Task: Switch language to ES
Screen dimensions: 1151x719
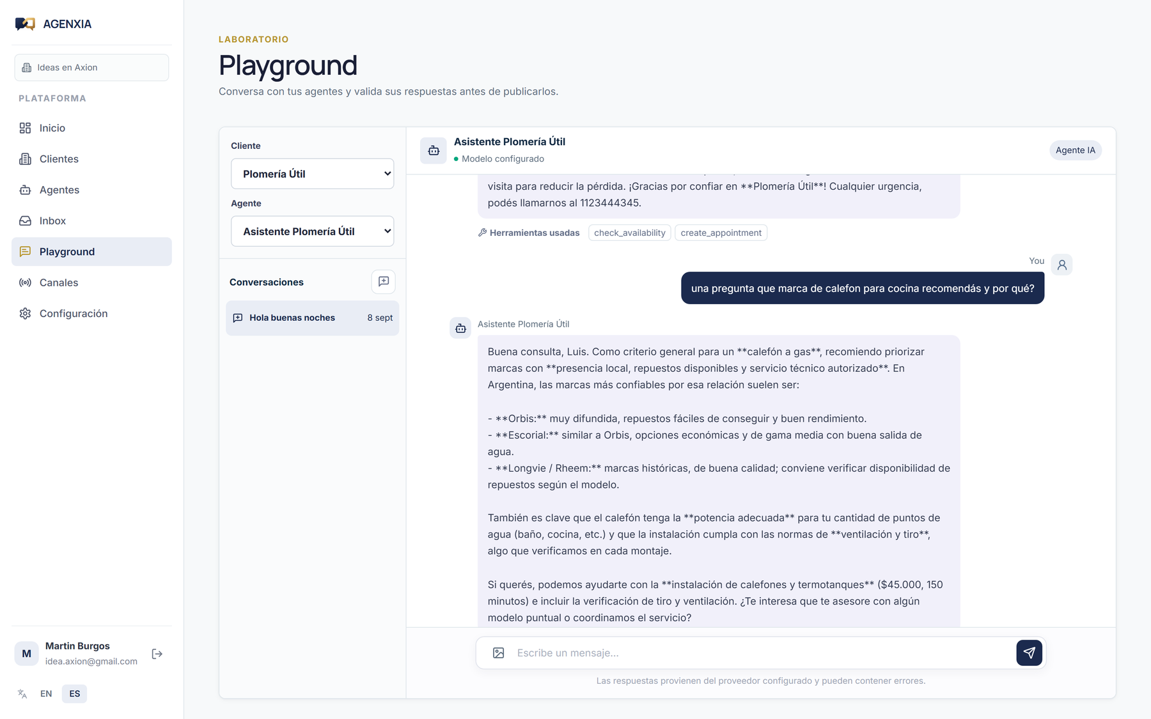Action: click(75, 694)
